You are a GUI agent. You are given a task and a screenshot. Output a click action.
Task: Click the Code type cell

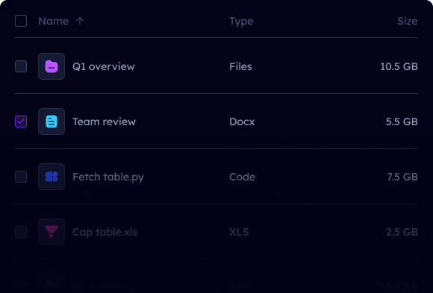click(x=242, y=177)
